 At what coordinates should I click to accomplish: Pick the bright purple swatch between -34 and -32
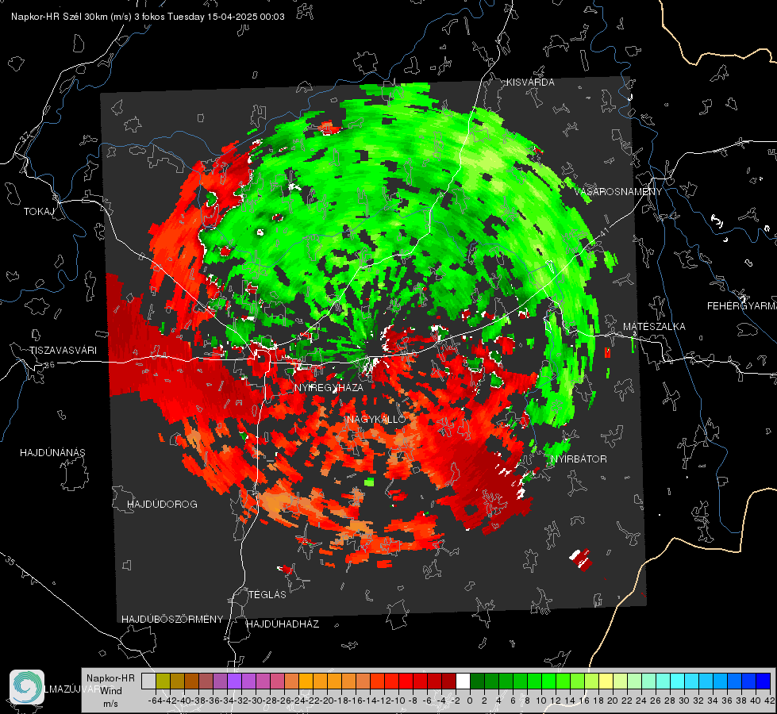click(234, 681)
